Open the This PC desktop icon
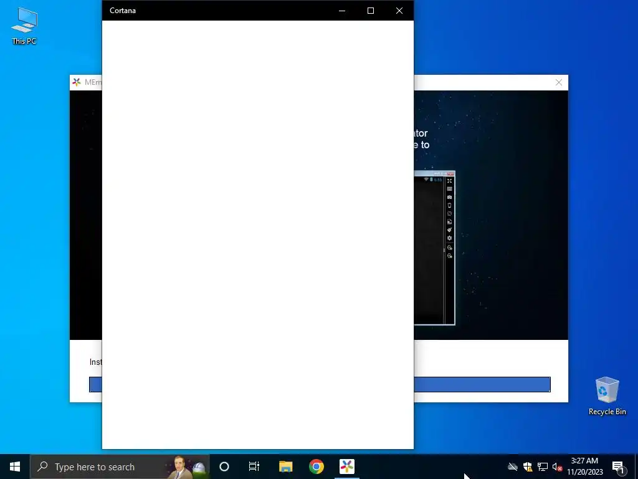This screenshot has width=638, height=479. [24, 26]
